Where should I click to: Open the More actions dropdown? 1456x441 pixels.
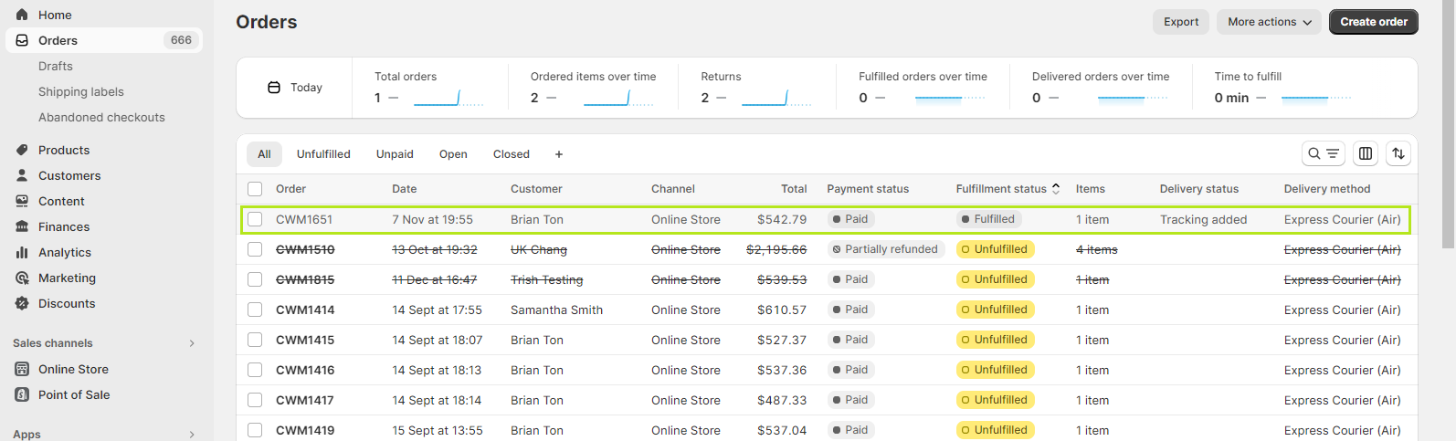[1269, 22]
